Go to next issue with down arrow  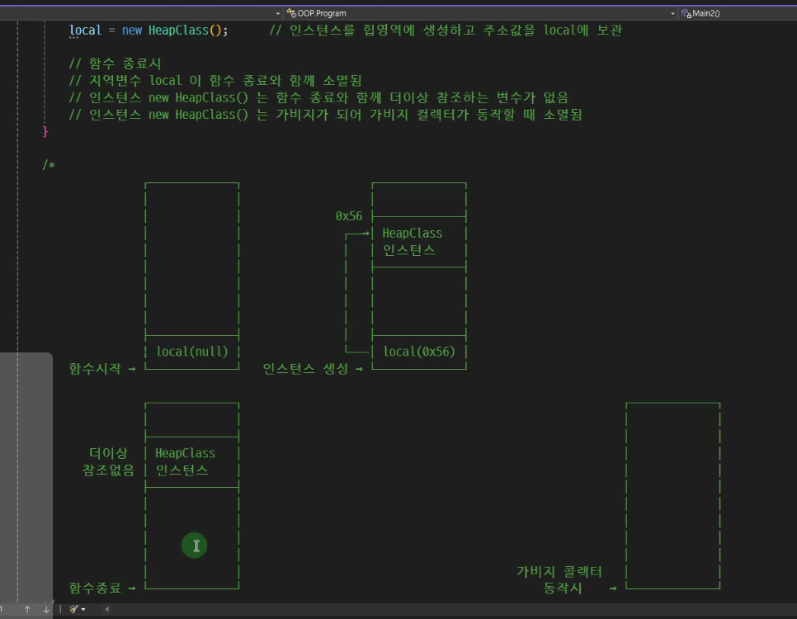tap(46, 609)
